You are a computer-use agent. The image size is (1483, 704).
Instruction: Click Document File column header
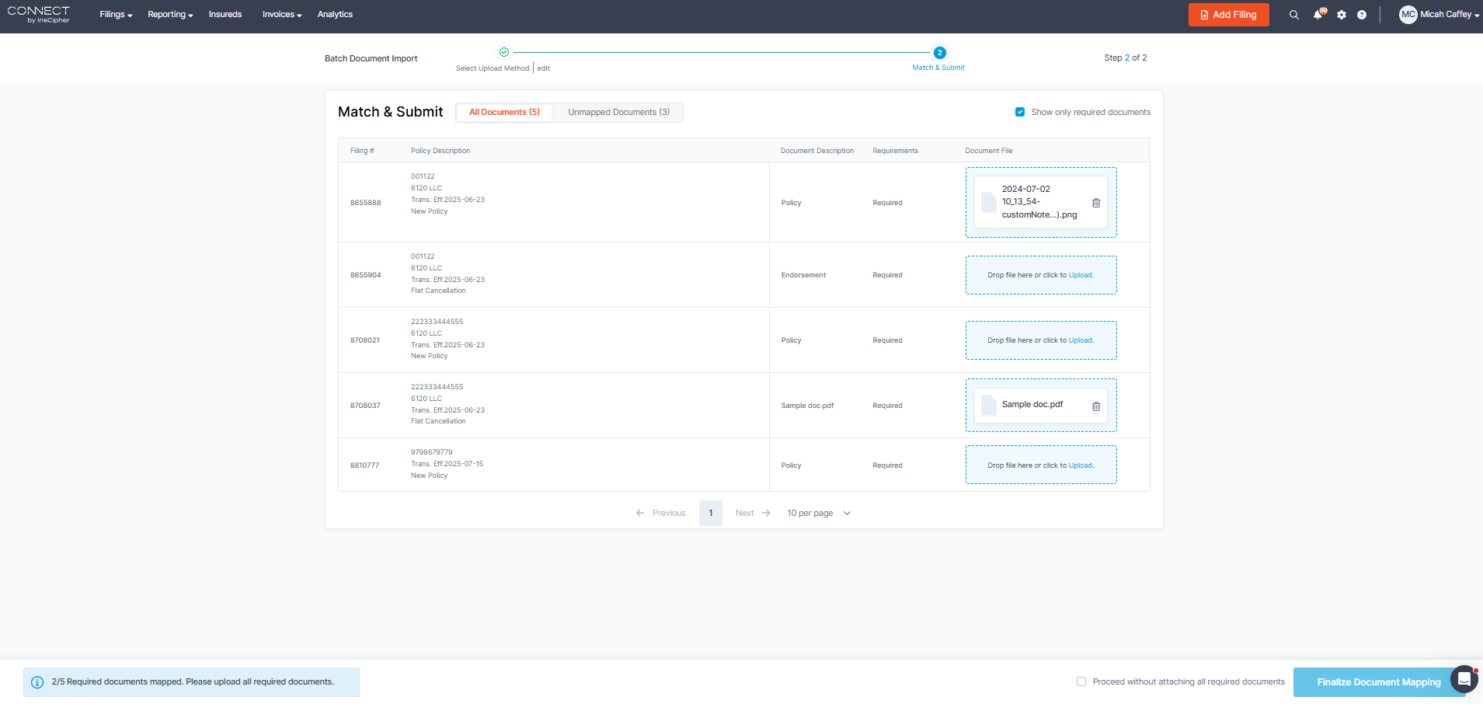(x=989, y=151)
